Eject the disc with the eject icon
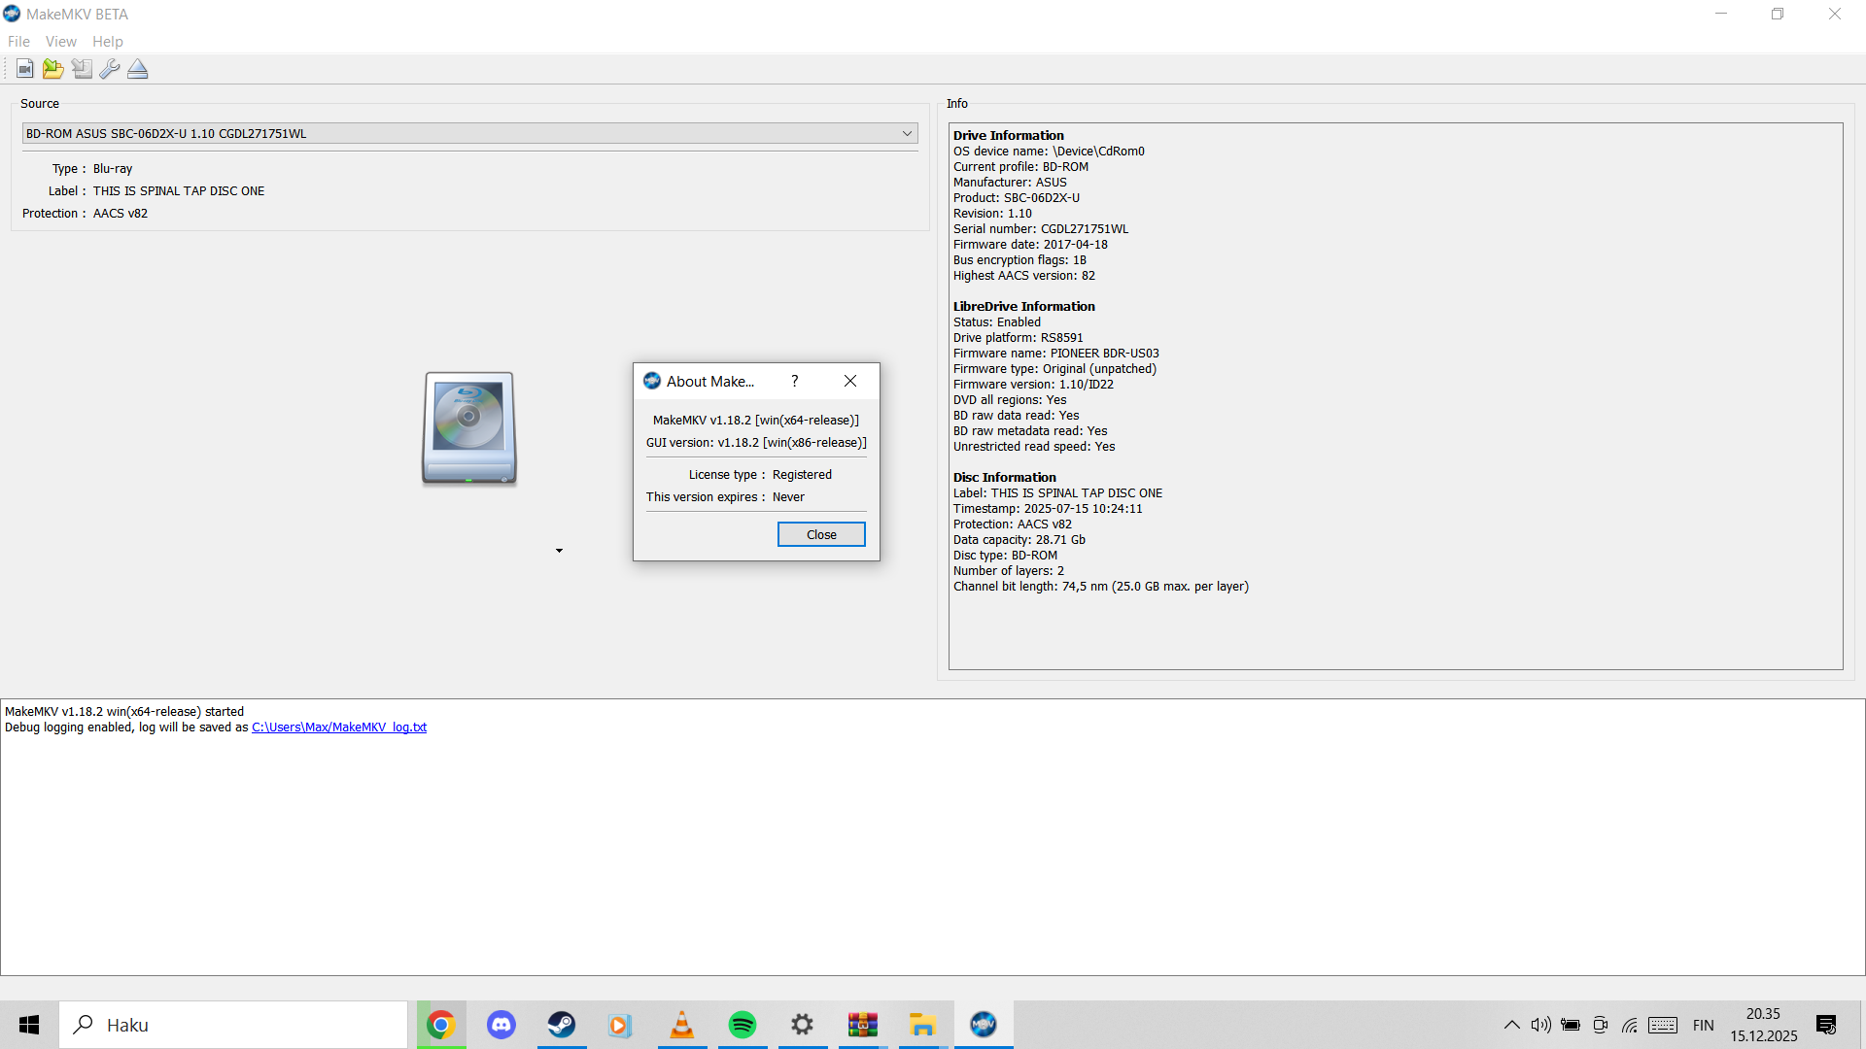Image resolution: width=1866 pixels, height=1049 pixels. point(138,69)
